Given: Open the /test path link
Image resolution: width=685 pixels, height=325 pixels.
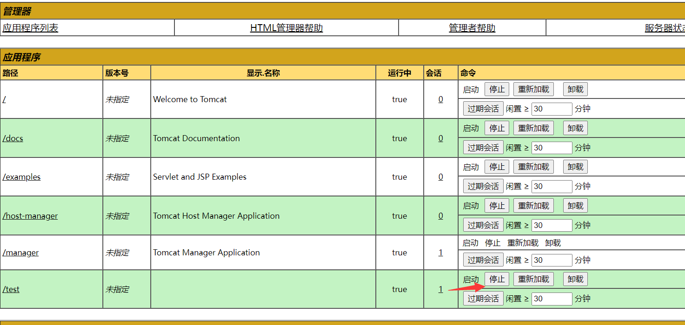Looking at the screenshot, I should click(11, 289).
